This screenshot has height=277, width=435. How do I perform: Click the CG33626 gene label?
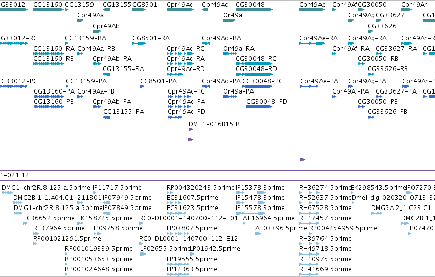coord(382,26)
